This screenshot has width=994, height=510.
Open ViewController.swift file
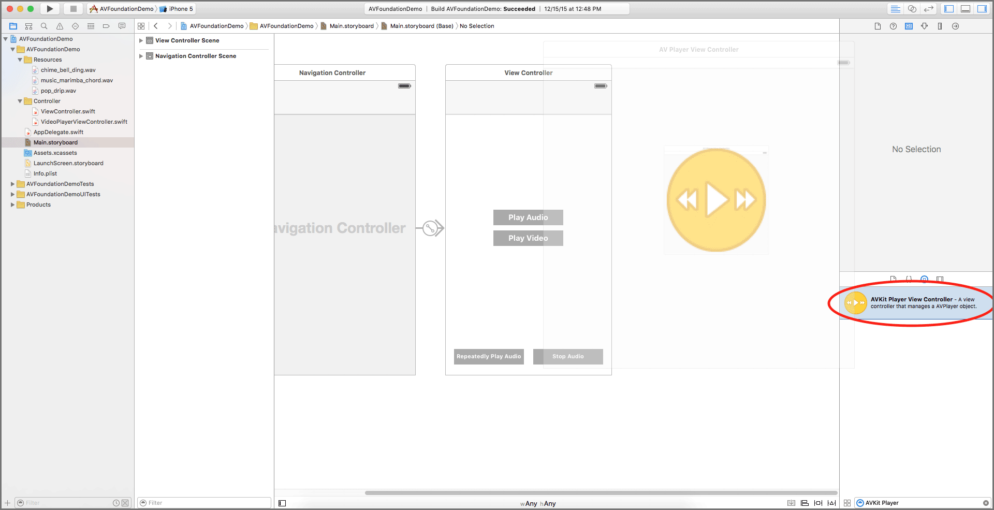click(x=68, y=111)
